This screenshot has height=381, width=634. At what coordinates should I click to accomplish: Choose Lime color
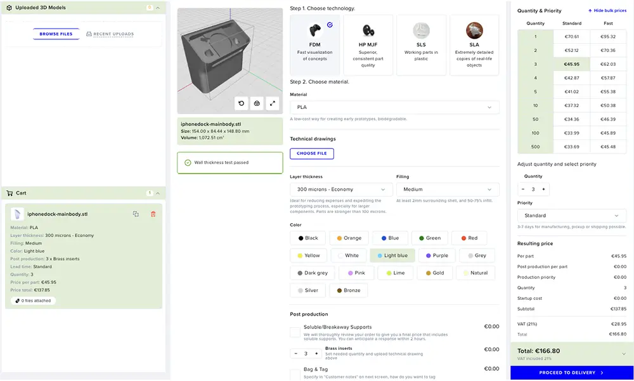tap(396, 273)
